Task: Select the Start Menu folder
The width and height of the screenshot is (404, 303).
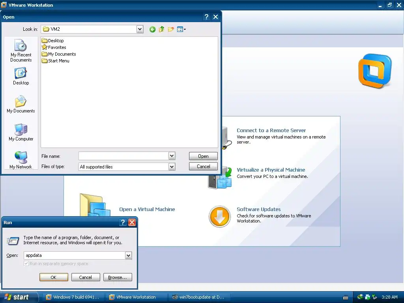Action: pos(55,61)
